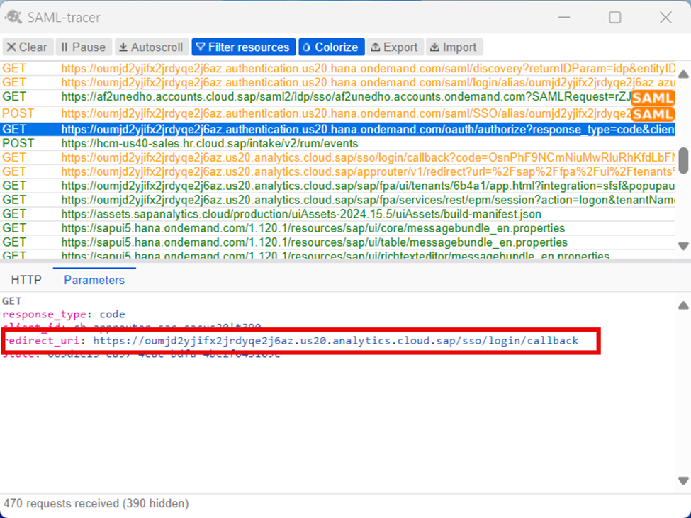Select the GET build-manifest.json request

[337, 213]
